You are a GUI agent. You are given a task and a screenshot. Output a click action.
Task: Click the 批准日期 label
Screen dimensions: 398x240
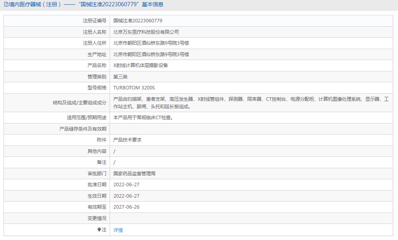tap(97, 185)
